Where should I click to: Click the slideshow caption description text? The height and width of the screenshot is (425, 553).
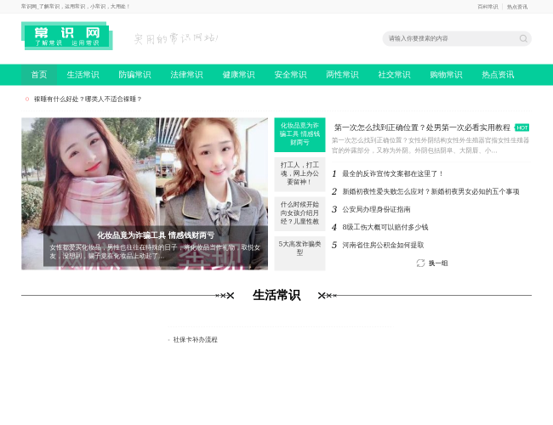pos(155,252)
